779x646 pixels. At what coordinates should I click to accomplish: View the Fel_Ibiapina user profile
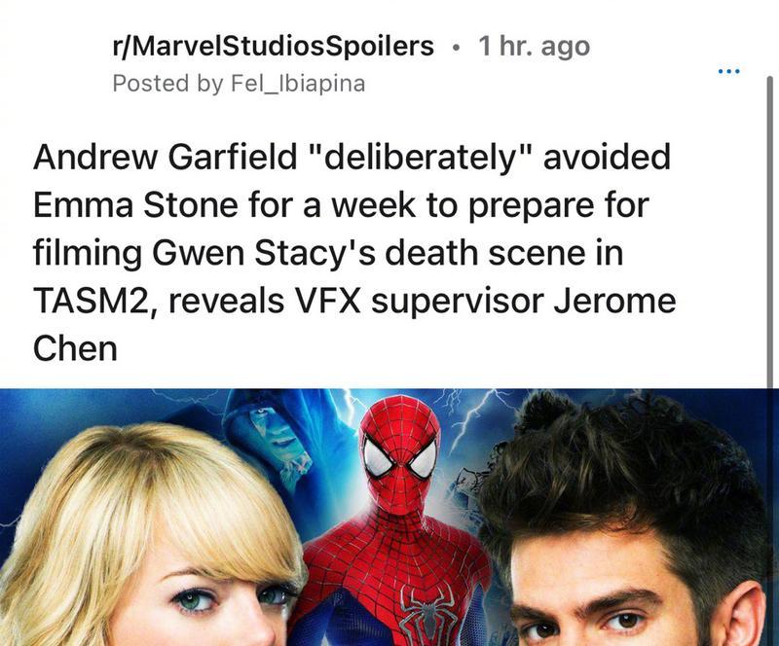(x=298, y=84)
